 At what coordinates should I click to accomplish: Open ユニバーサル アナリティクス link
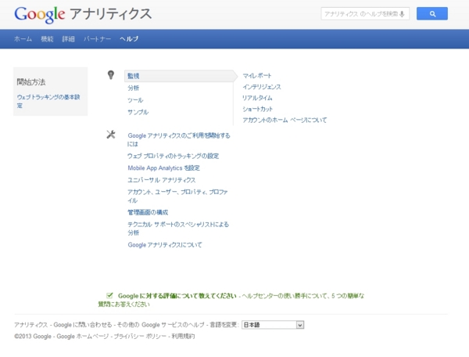(x=162, y=180)
